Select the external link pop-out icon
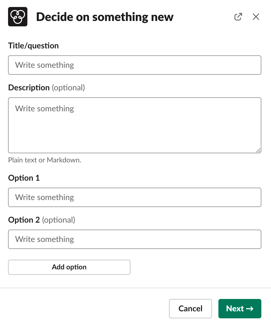 [x=238, y=17]
